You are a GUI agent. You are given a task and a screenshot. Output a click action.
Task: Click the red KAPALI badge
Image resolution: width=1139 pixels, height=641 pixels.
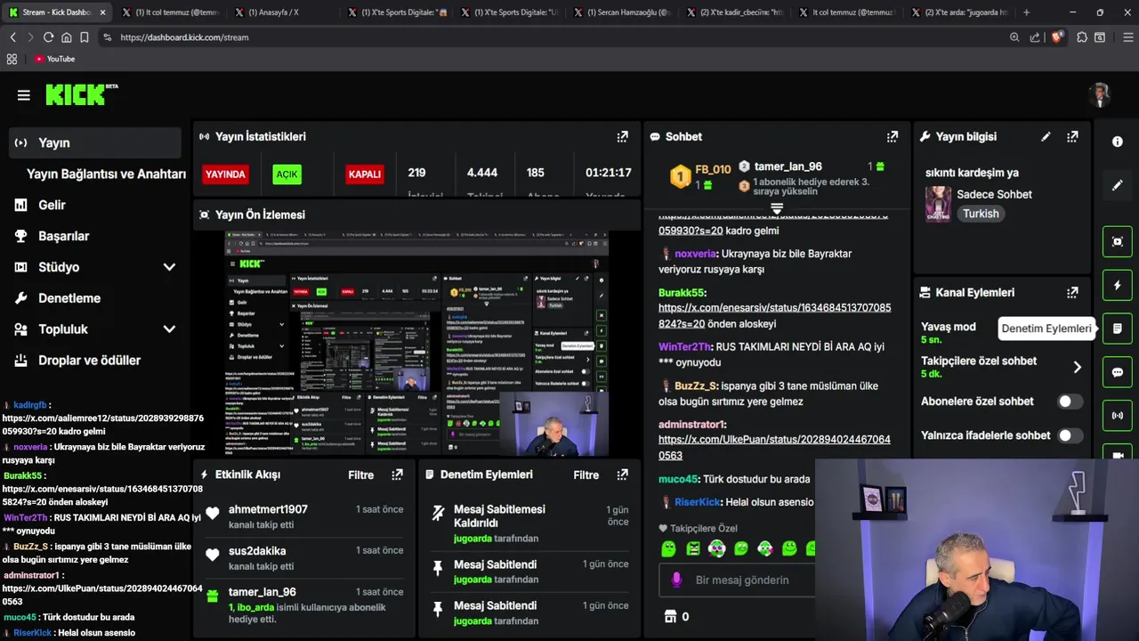364,174
